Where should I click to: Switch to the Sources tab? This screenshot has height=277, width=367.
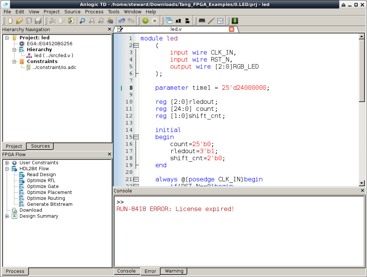[x=40, y=146]
